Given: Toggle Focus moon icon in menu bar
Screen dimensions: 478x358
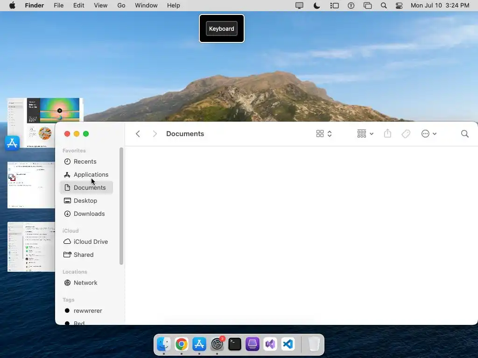Looking at the screenshot, I should (x=317, y=6).
